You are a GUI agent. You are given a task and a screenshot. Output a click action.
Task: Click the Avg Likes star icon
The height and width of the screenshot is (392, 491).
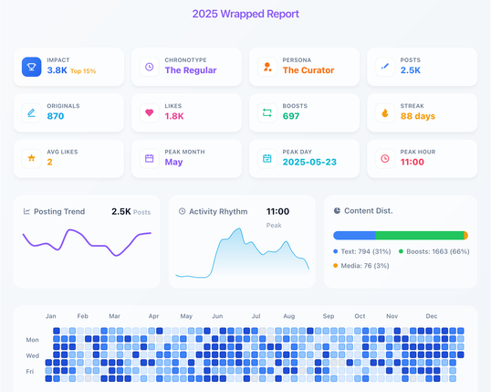coord(31,158)
